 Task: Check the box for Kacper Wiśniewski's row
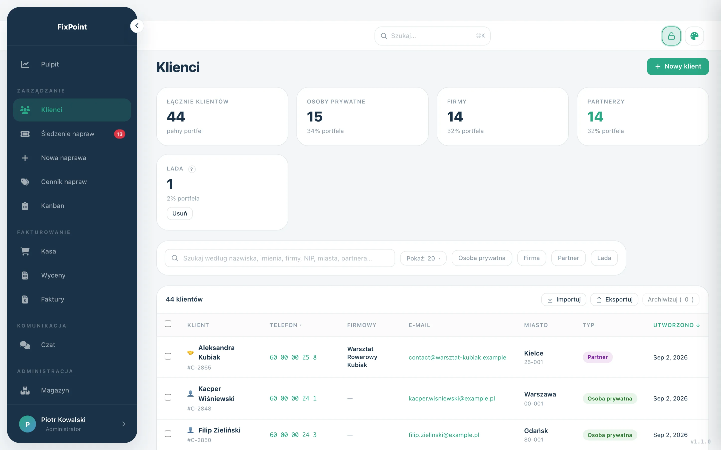[x=168, y=397]
